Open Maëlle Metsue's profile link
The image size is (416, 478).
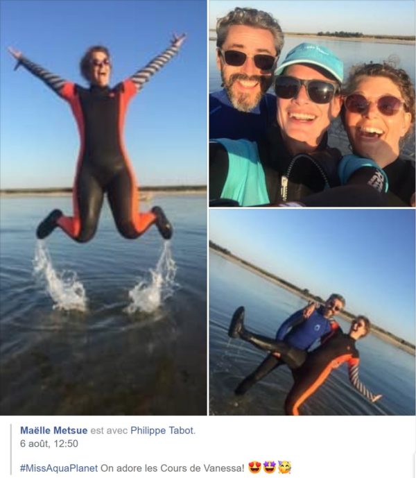[x=53, y=430]
